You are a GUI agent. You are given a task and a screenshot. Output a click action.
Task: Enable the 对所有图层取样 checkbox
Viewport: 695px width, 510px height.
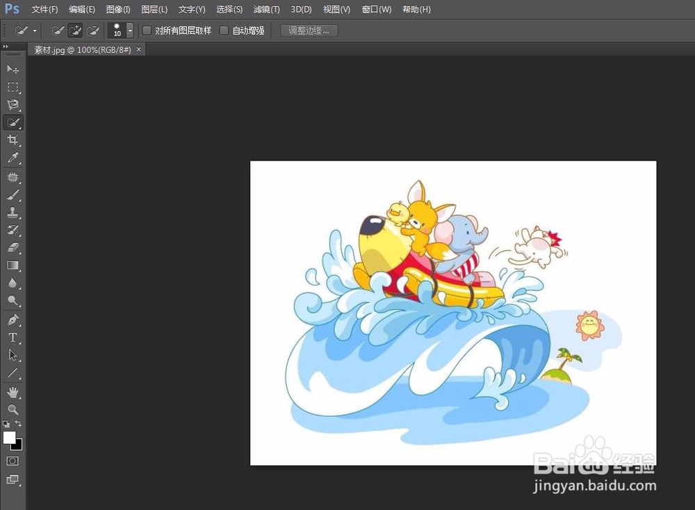tap(147, 31)
